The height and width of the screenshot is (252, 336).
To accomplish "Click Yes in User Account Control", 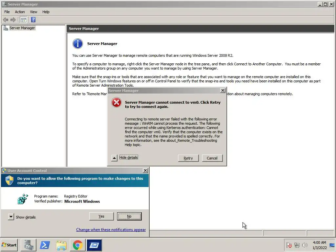I will tap(101, 216).
